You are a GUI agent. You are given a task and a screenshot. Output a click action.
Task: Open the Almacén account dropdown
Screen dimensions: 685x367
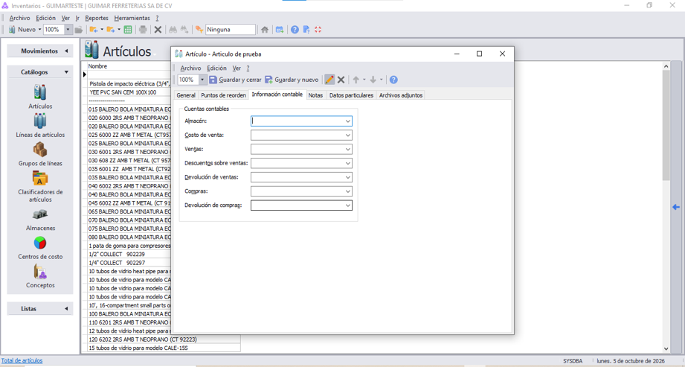348,121
